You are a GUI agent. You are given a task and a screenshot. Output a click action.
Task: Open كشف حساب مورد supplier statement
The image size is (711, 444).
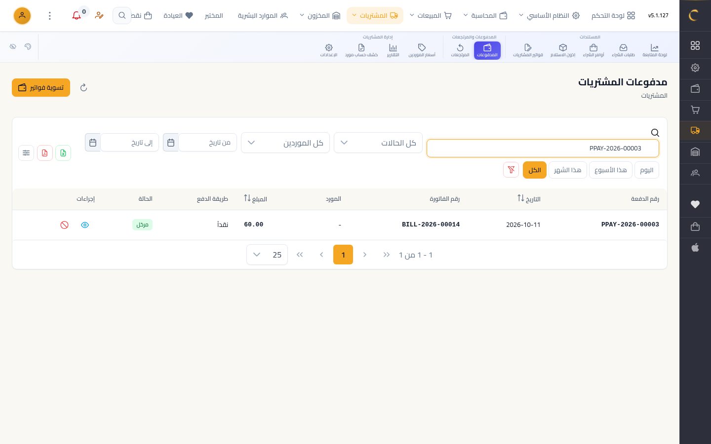click(361, 50)
